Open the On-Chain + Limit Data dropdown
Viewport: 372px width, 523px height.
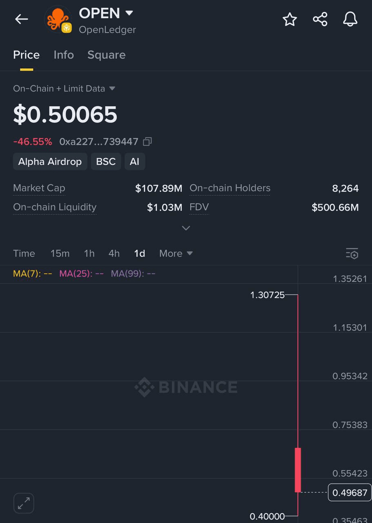pos(64,89)
